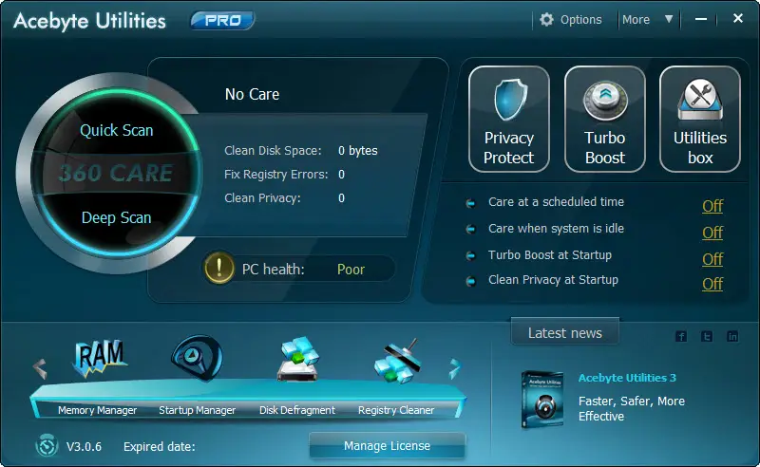
Task: Open the LinkedIn social icon
Action: click(732, 336)
